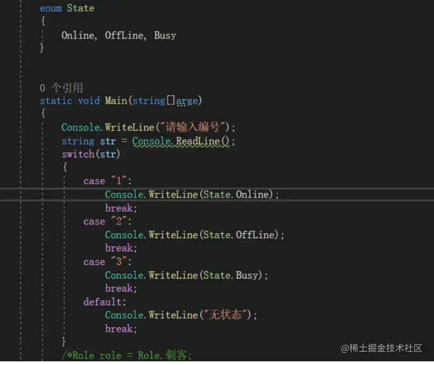Click the underlined 'arge' parameter name
The width and height of the screenshot is (434, 365).
[187, 101]
